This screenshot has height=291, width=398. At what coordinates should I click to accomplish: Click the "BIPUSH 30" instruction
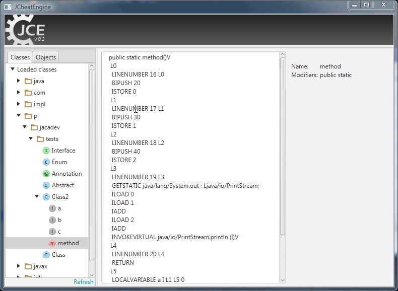[x=126, y=117]
